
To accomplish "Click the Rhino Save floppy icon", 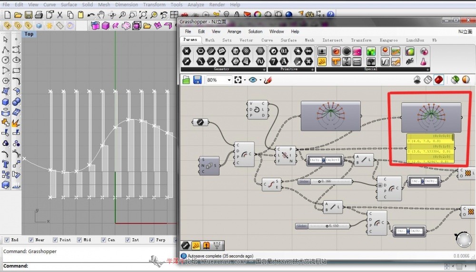I will [x=29, y=15].
